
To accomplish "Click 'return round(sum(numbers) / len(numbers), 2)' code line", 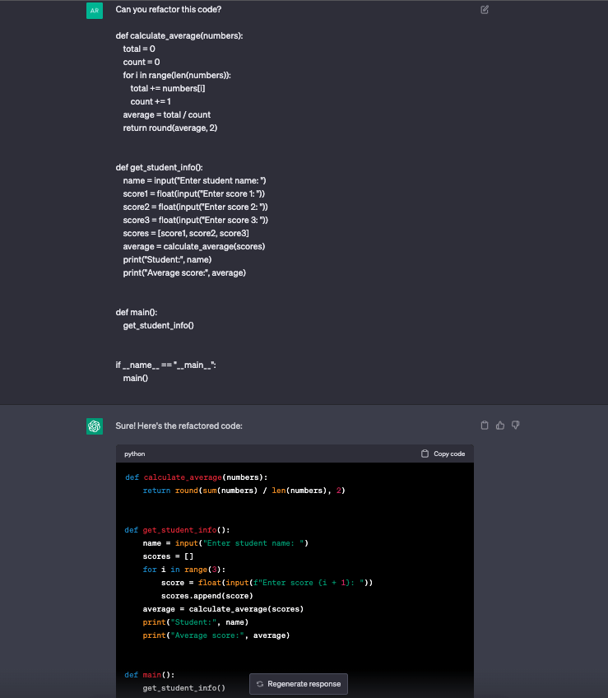I will point(244,490).
